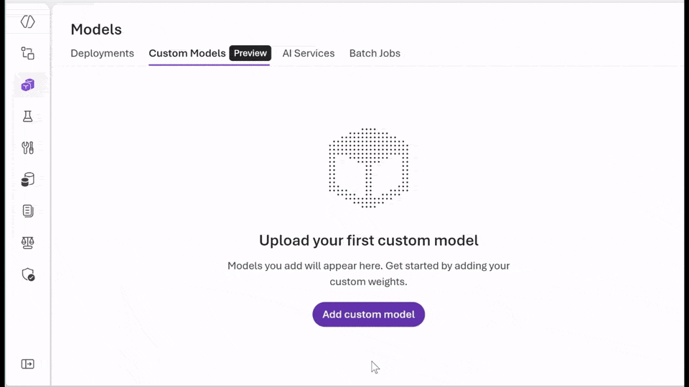Click the Upload your first custom model heading

(x=369, y=241)
